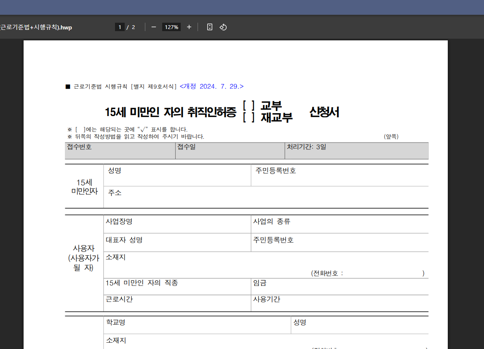Click the 127% zoom level indicator
The image size is (484, 349).
[x=171, y=27]
